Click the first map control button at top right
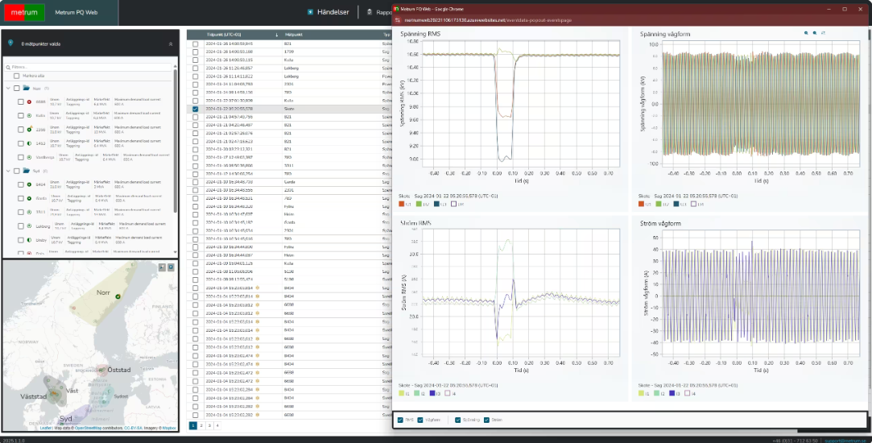 (x=162, y=267)
